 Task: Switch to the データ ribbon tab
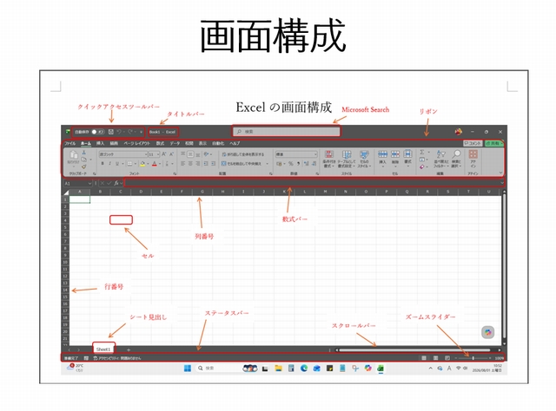tap(175, 143)
